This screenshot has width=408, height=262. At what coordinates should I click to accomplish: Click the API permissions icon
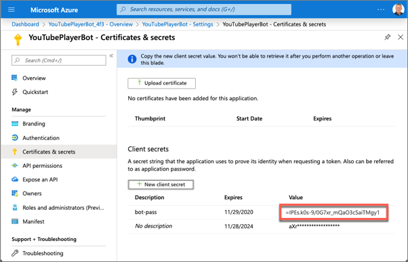[15, 166]
